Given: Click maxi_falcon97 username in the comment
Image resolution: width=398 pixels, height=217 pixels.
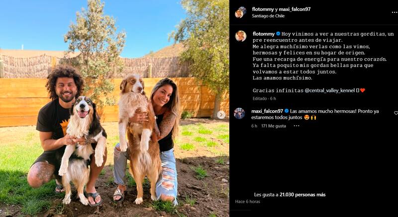Looking at the screenshot, I should pos(267,111).
